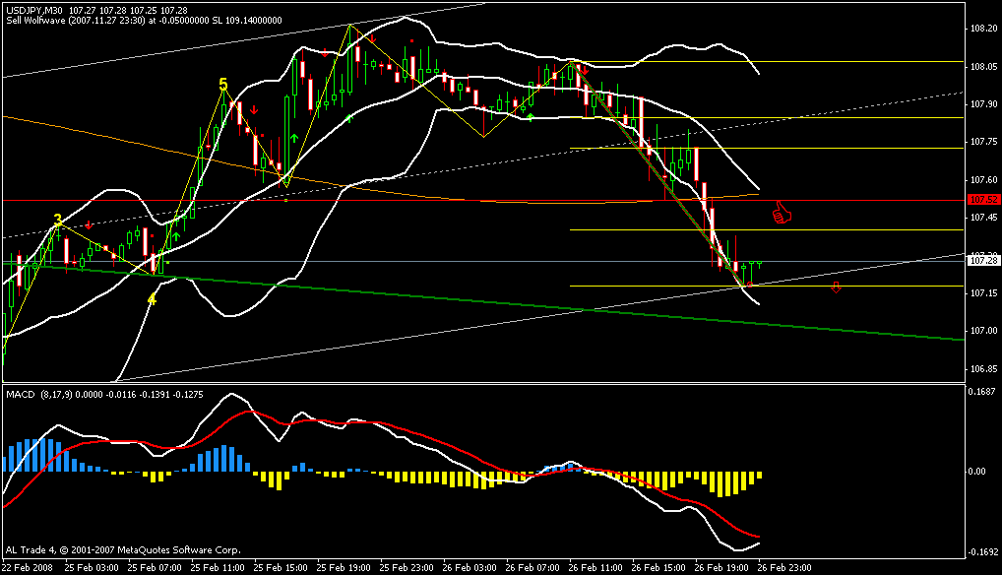Click the red sell arrow beside wave 5
Image resolution: width=1002 pixels, height=575 pixels.
[253, 110]
